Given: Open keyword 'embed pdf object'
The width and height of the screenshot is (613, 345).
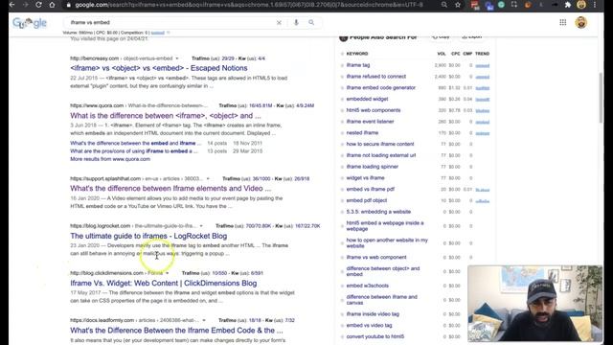Looking at the screenshot, I should pos(366,200).
